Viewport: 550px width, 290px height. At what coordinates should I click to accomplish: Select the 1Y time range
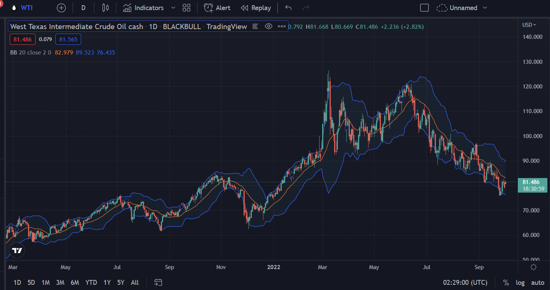[x=107, y=283]
